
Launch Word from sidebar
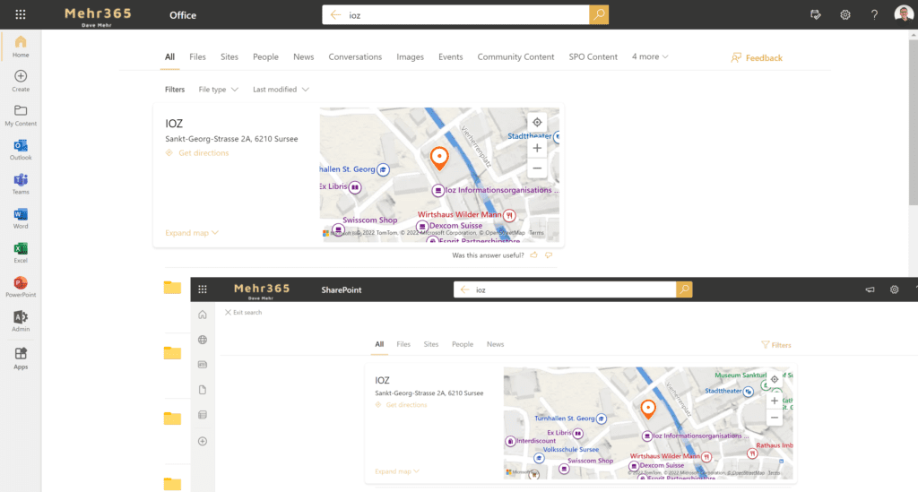(x=21, y=218)
